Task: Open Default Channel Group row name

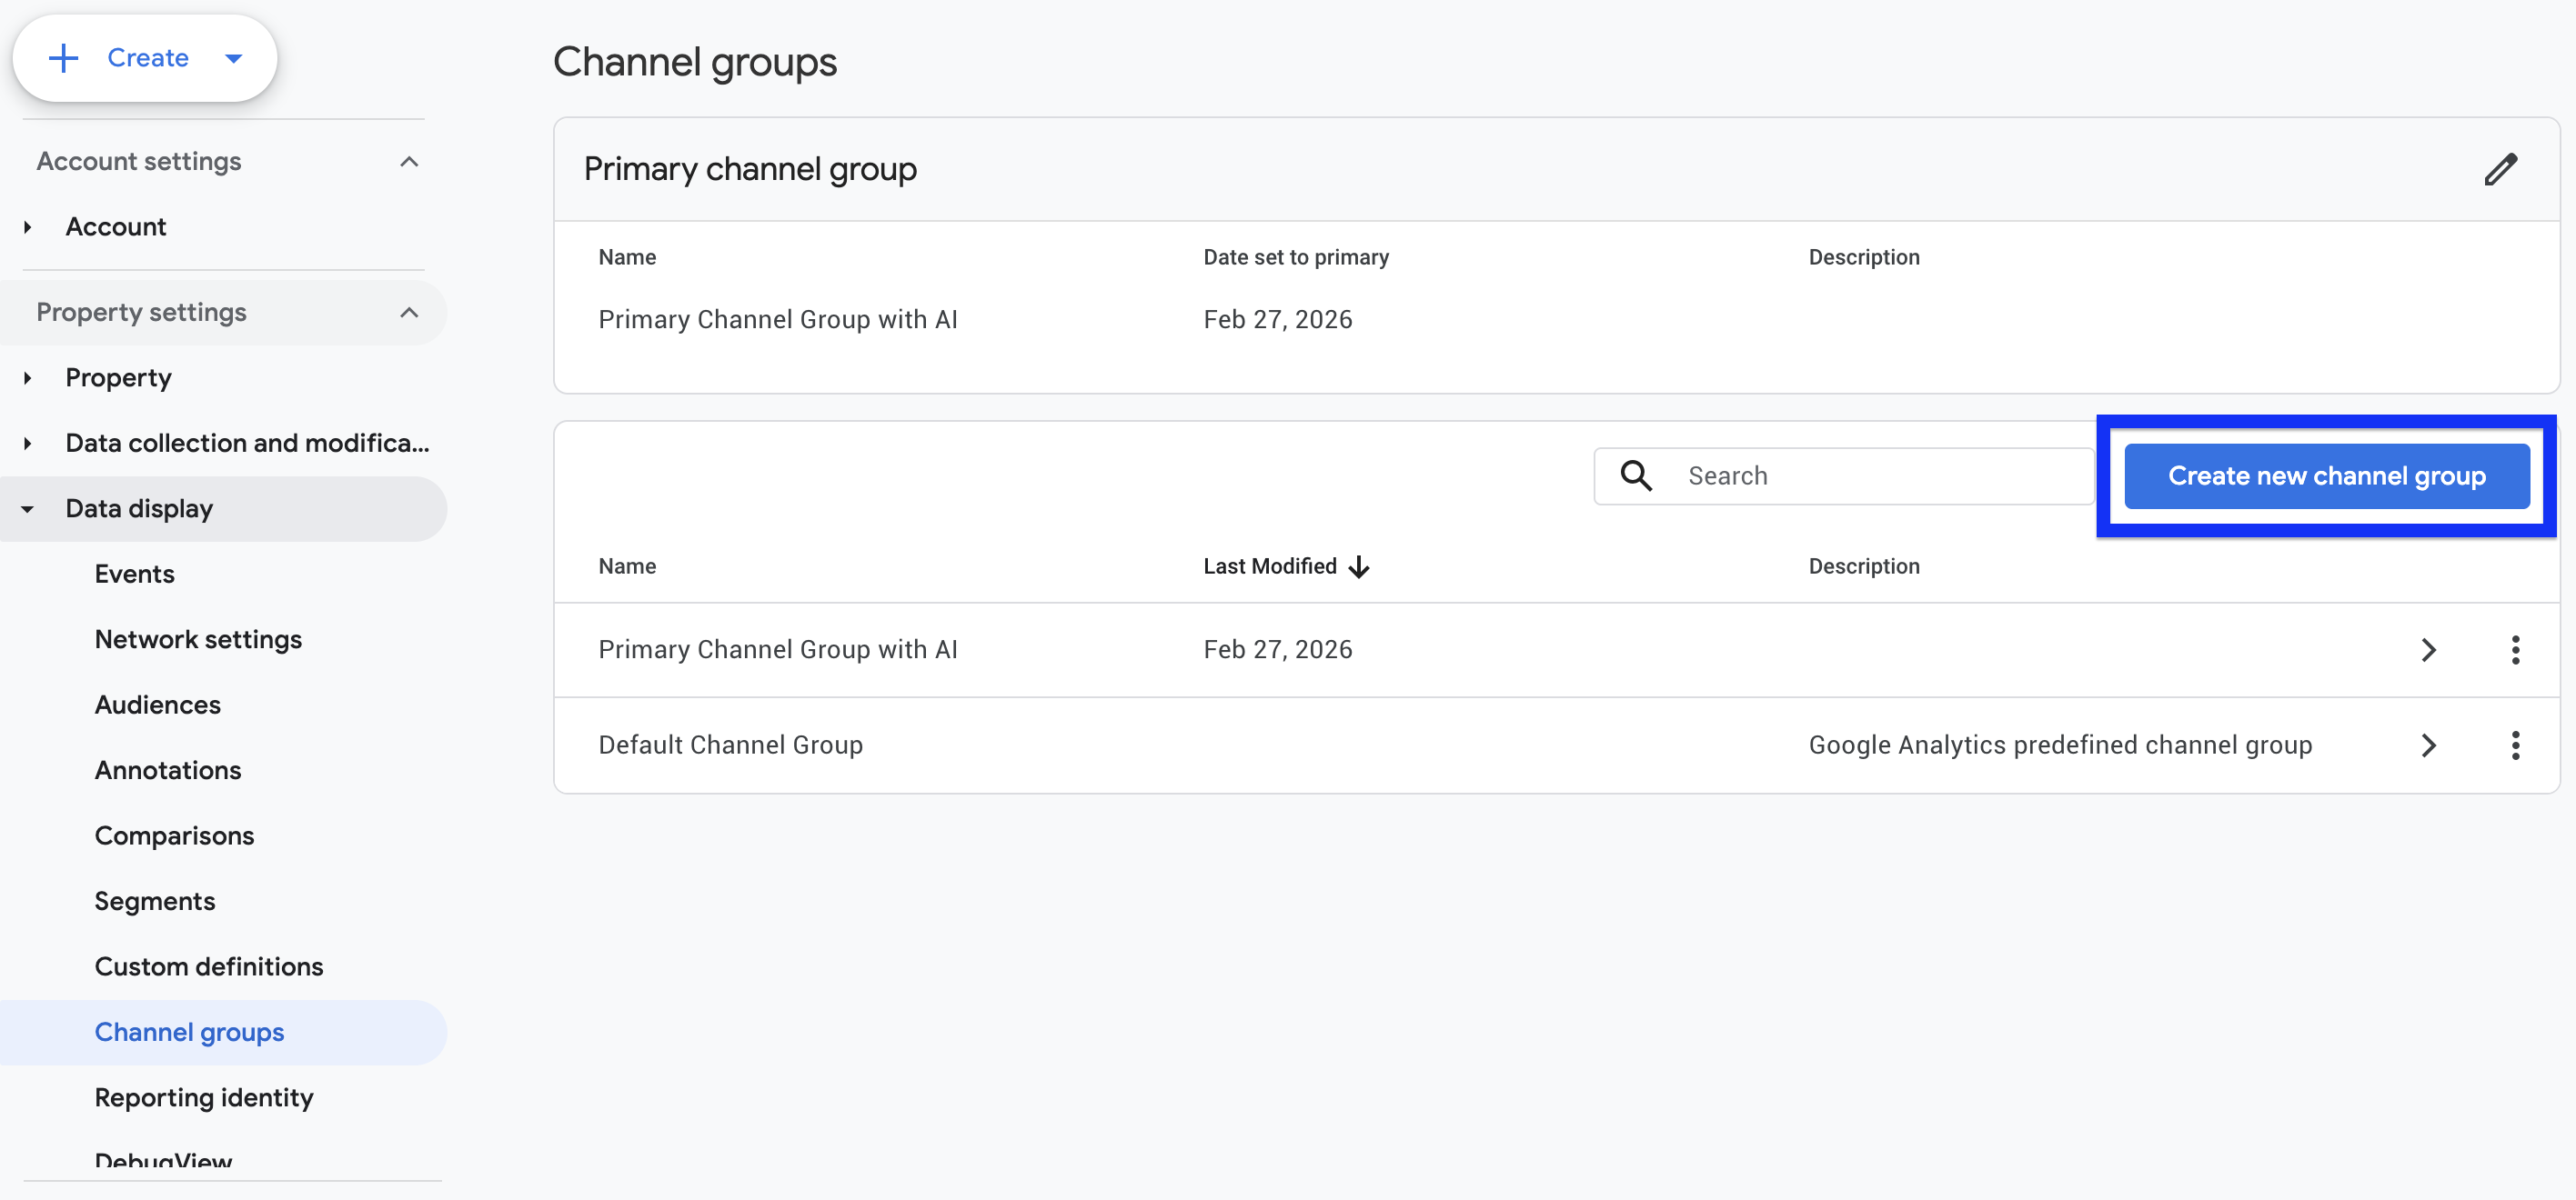Action: coord(730,745)
